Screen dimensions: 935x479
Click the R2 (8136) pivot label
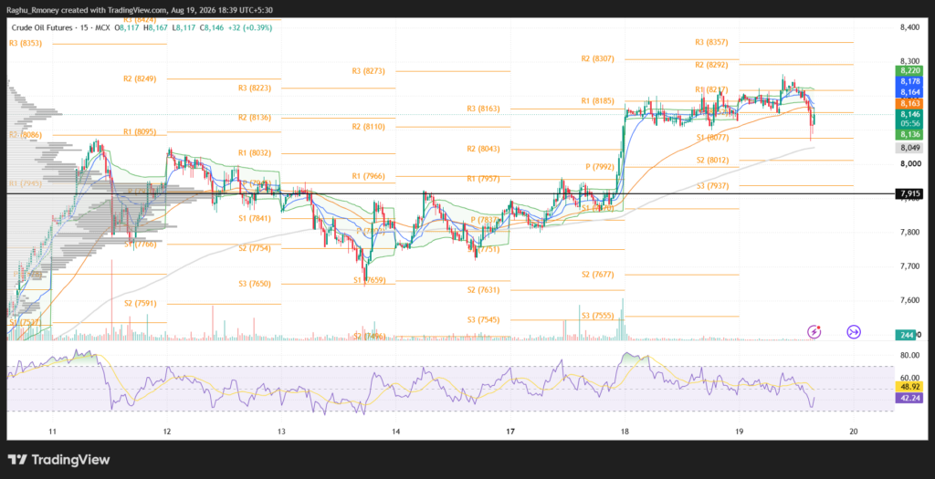click(x=255, y=118)
